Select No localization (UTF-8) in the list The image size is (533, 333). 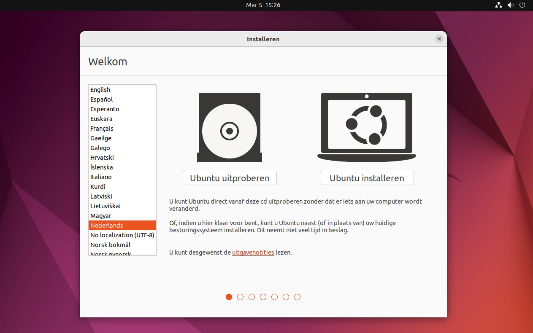pyautogui.click(x=122, y=235)
